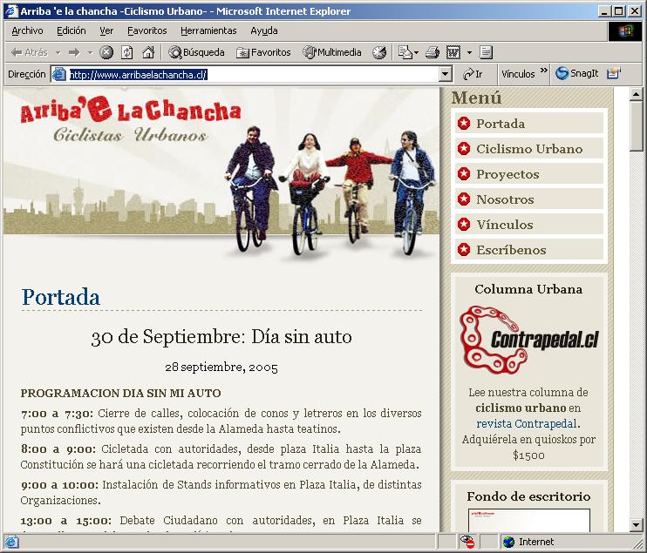Image resolution: width=647 pixels, height=553 pixels.
Task: Click the Forward arrow button
Action: (74, 52)
